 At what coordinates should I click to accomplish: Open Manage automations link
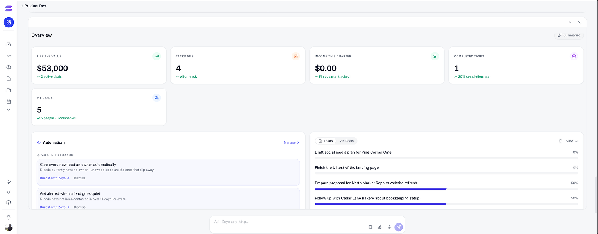(291, 142)
